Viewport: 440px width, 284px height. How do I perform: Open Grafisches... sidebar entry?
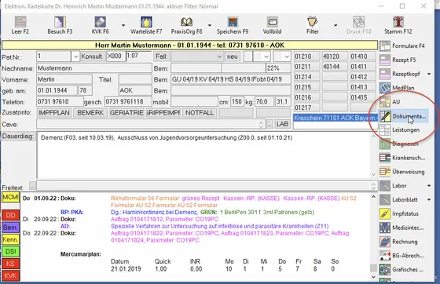[x=401, y=270]
